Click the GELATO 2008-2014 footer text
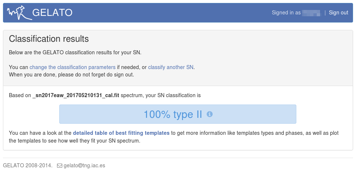356x171 pixels. point(27,165)
